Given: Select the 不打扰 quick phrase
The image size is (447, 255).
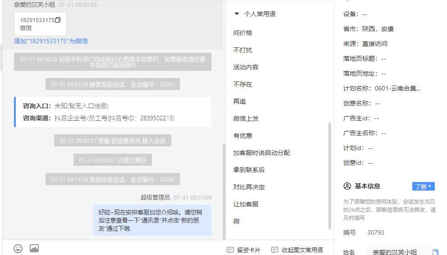Looking at the screenshot, I should coord(243,50).
